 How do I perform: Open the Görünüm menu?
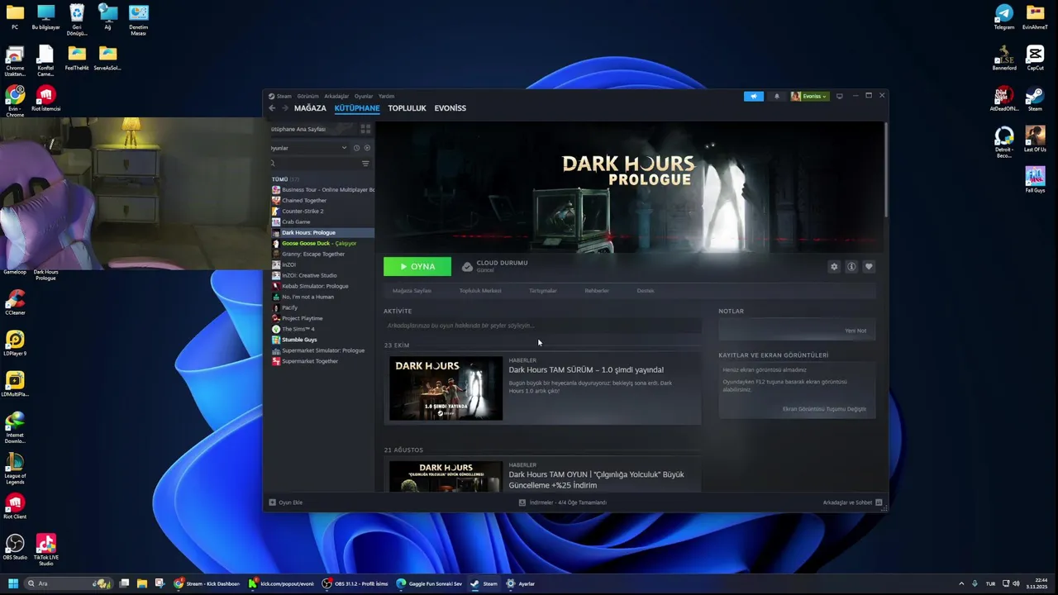(307, 96)
